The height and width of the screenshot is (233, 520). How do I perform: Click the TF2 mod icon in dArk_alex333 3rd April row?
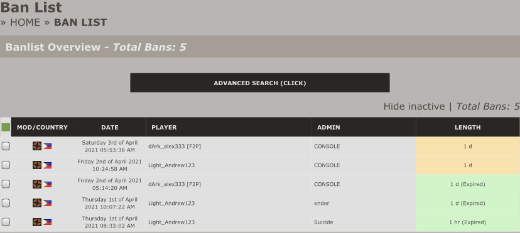tap(37, 146)
